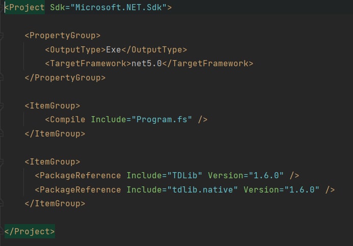Screen dimensions: 353x246
Task: Click the net5.0 value
Action: (147, 64)
